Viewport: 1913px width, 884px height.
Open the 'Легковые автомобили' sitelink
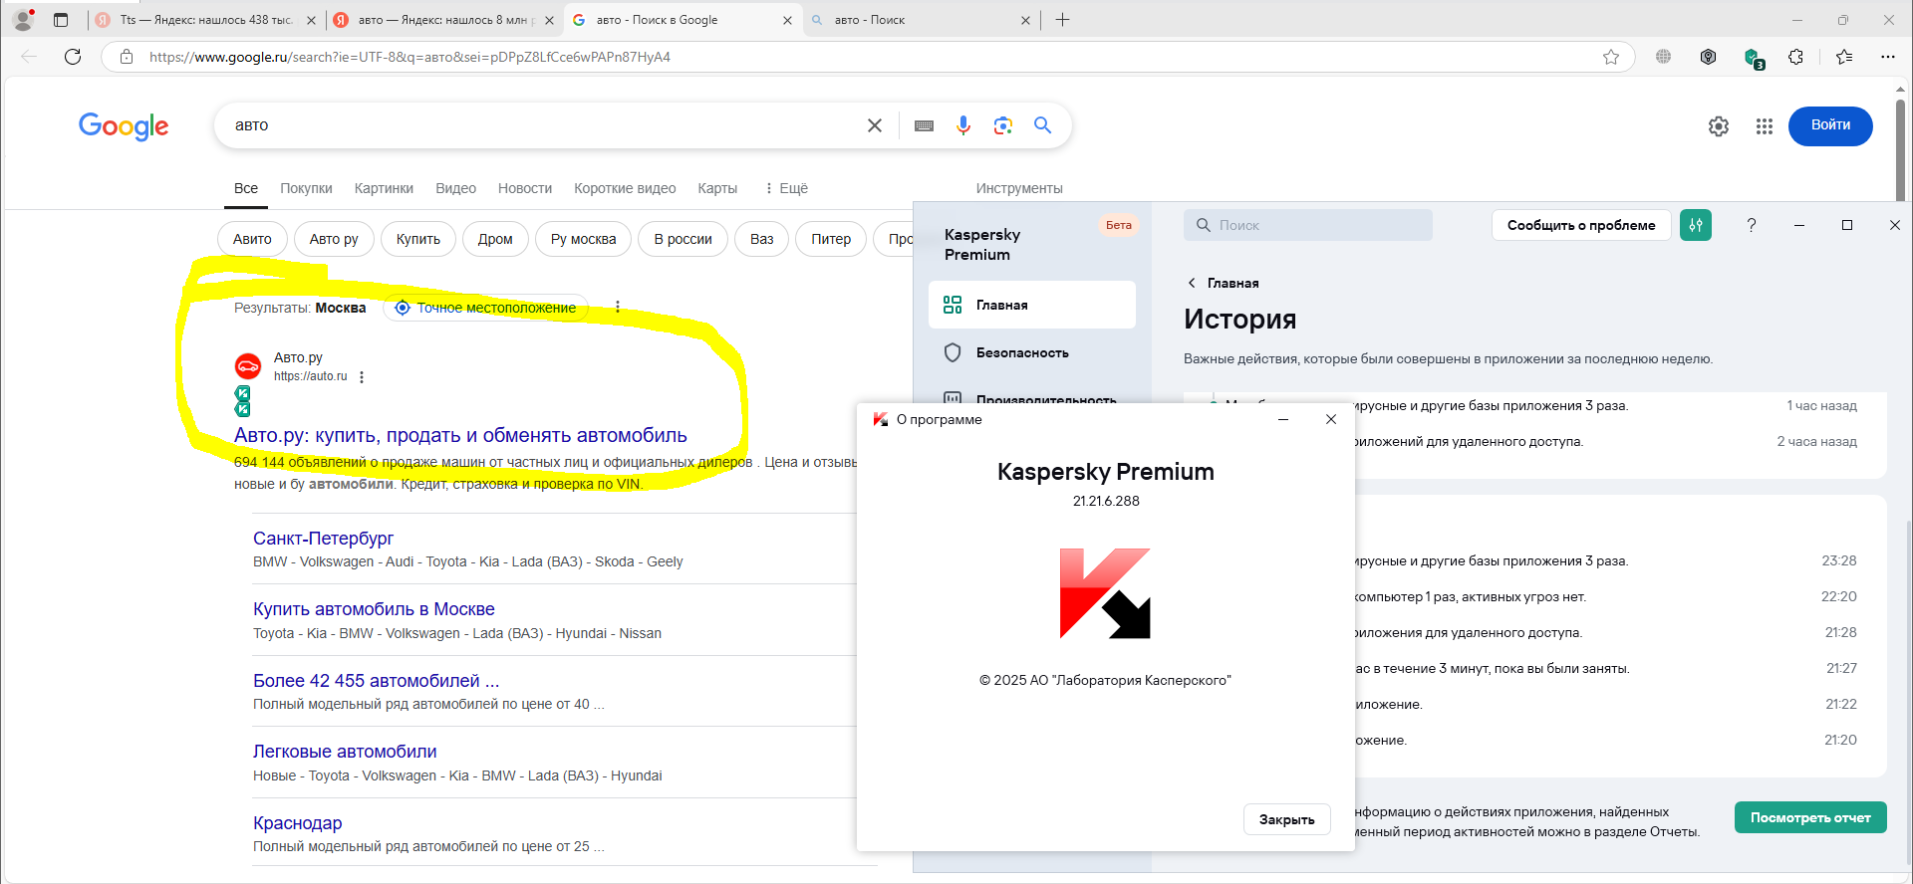[345, 752]
